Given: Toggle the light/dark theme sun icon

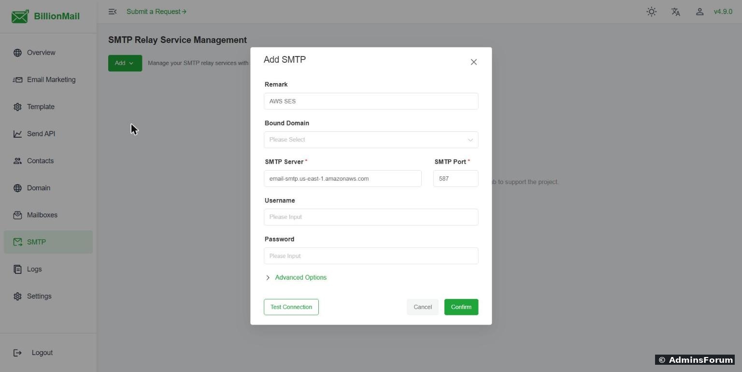Looking at the screenshot, I should coord(652,12).
